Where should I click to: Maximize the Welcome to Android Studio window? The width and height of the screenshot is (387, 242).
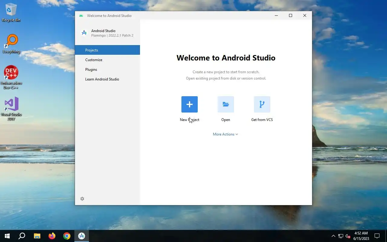click(291, 15)
